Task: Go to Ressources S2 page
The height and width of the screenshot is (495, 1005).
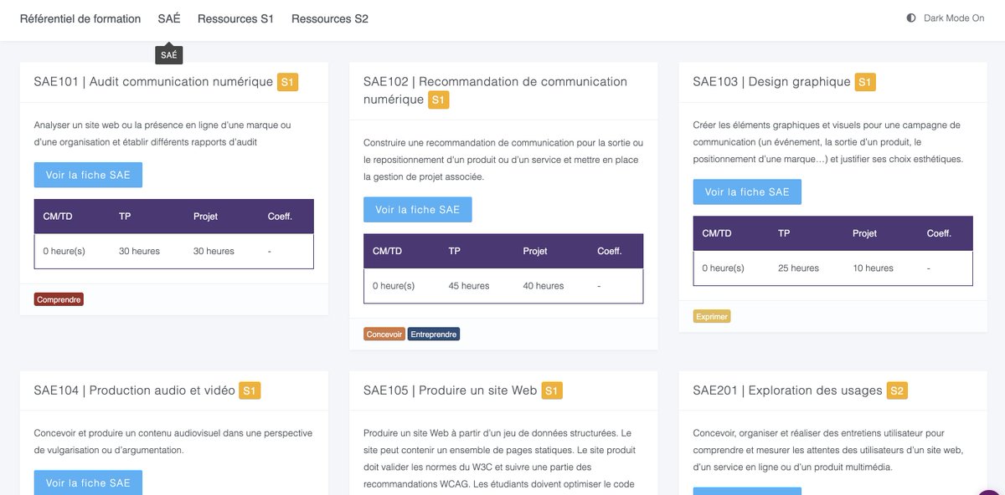Action: [x=330, y=18]
